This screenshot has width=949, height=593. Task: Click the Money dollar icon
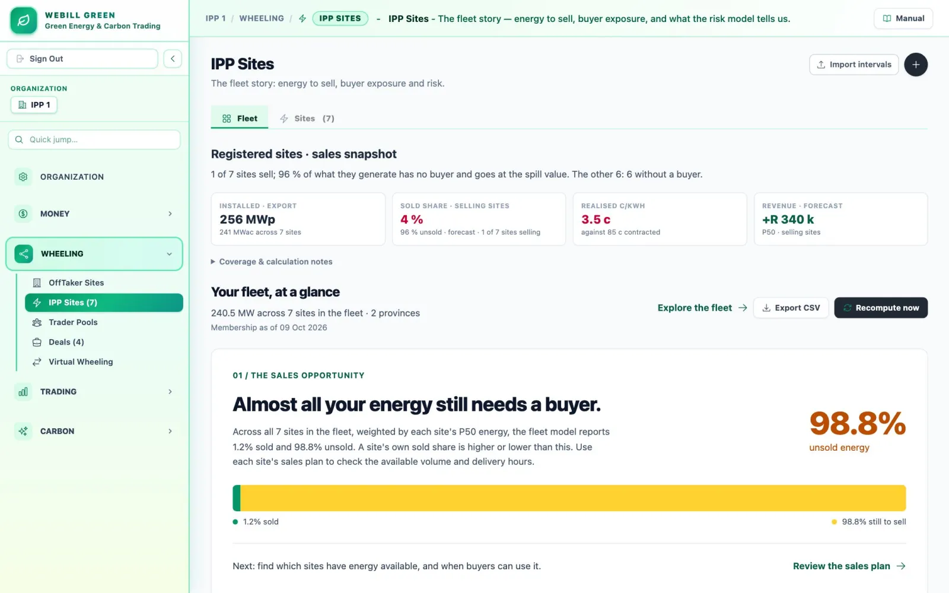tap(23, 213)
